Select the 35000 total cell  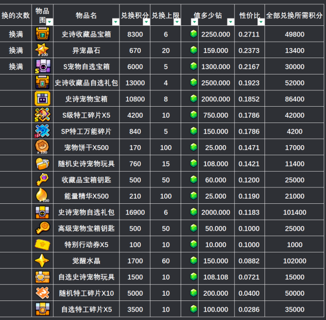click(x=294, y=309)
